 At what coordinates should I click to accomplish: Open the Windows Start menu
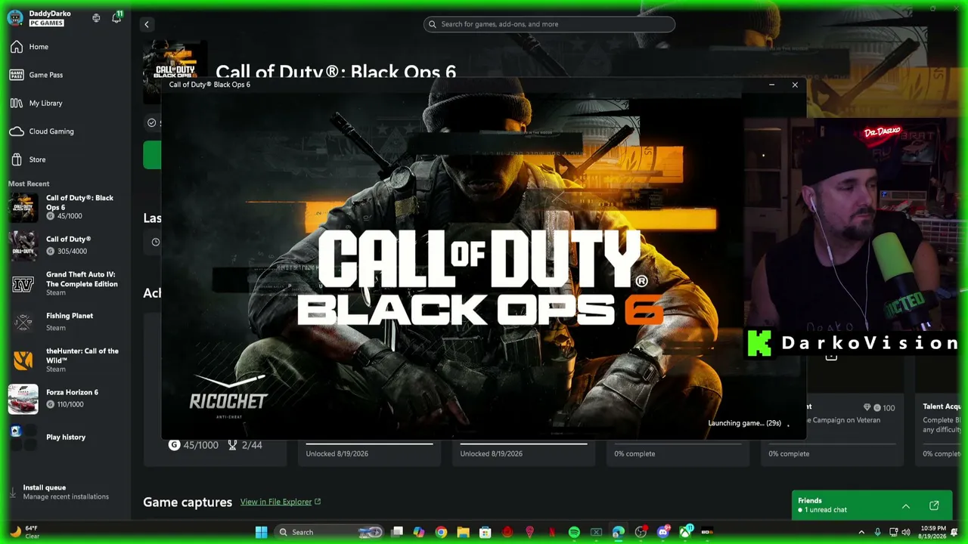pos(261,532)
